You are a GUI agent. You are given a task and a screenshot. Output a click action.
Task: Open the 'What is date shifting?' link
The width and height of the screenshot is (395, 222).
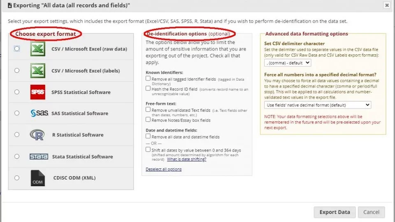pyautogui.click(x=186, y=160)
